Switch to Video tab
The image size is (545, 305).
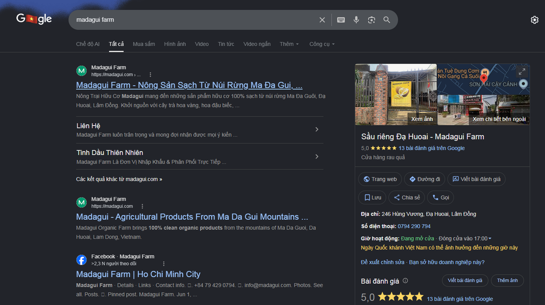[x=202, y=44]
